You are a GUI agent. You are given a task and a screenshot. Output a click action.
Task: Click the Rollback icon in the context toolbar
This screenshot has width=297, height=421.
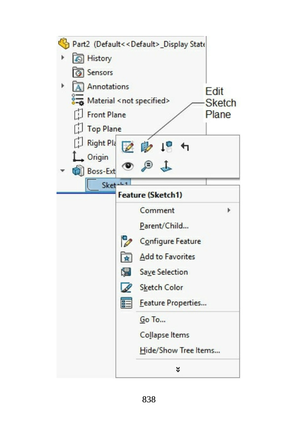166,147
